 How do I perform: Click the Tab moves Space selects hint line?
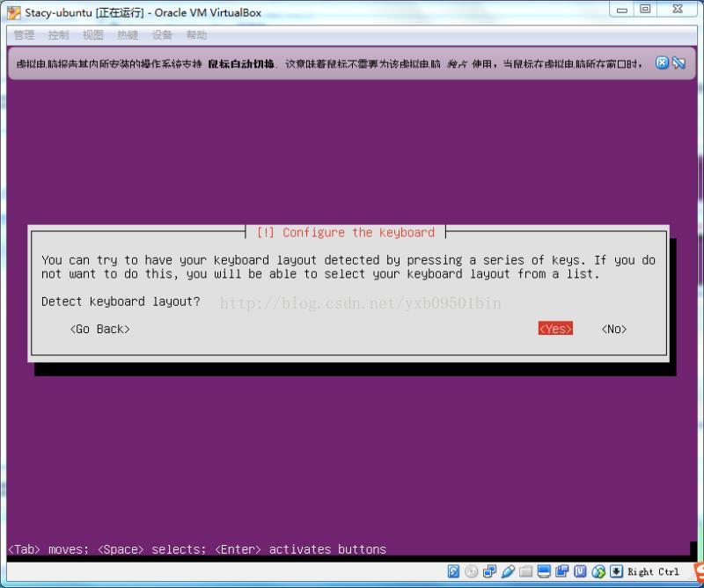(x=197, y=549)
